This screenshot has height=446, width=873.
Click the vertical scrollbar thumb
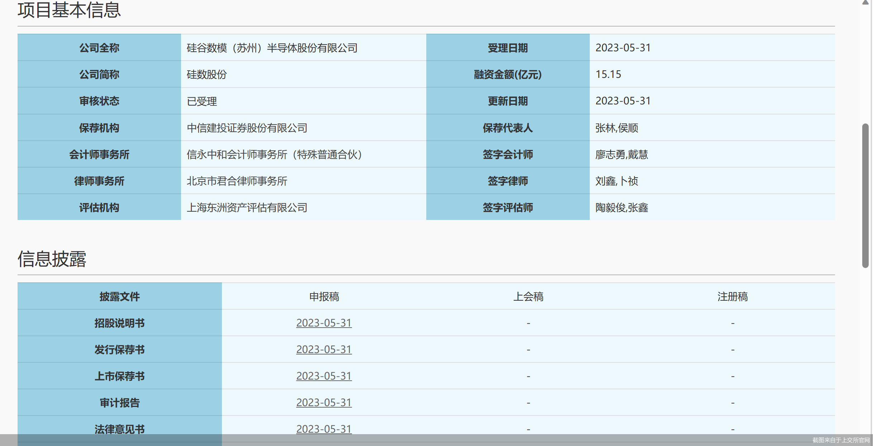point(865,196)
